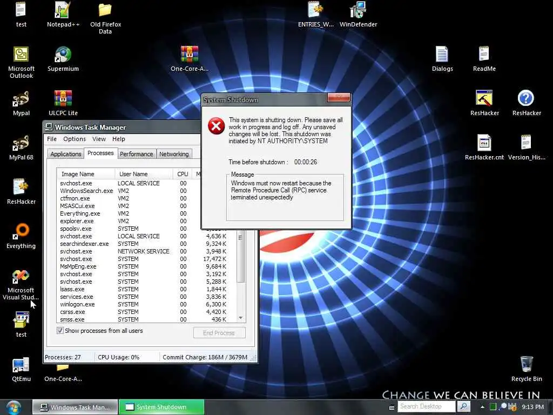Sort processes by Image Name column
The width and height of the screenshot is (553, 415).
pos(86,174)
